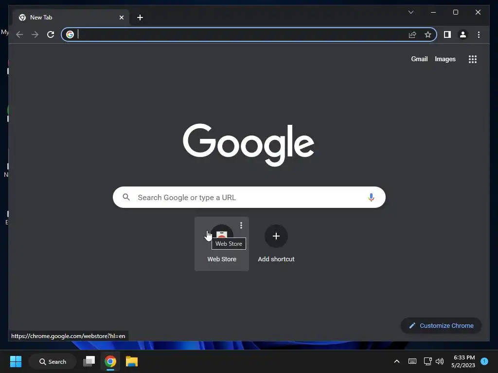Open the Chrome side panel icon
This screenshot has height=373, width=498.
[x=447, y=34]
